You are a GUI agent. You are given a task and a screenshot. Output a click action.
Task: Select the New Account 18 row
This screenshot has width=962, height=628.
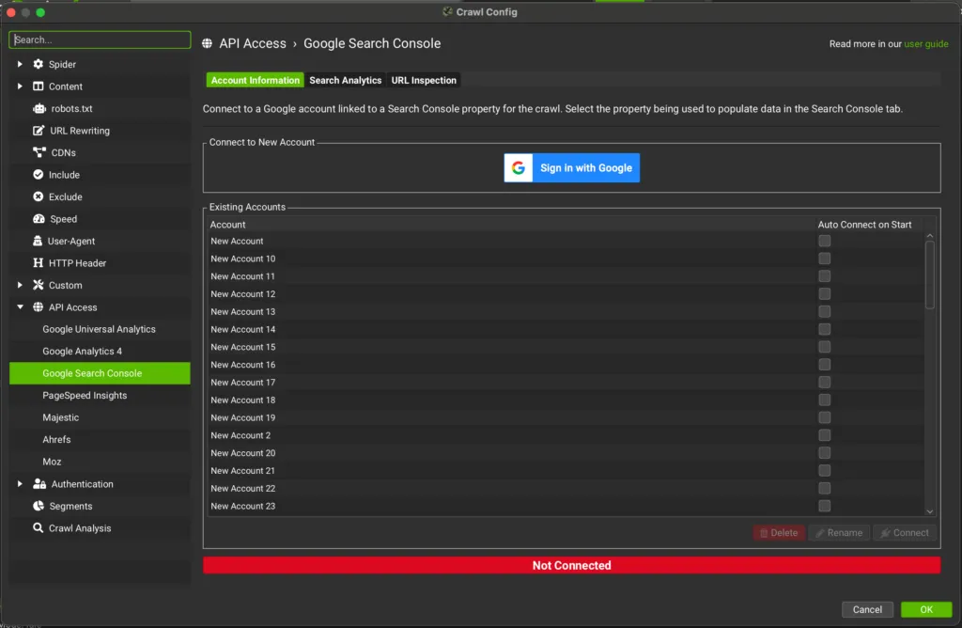(565, 400)
